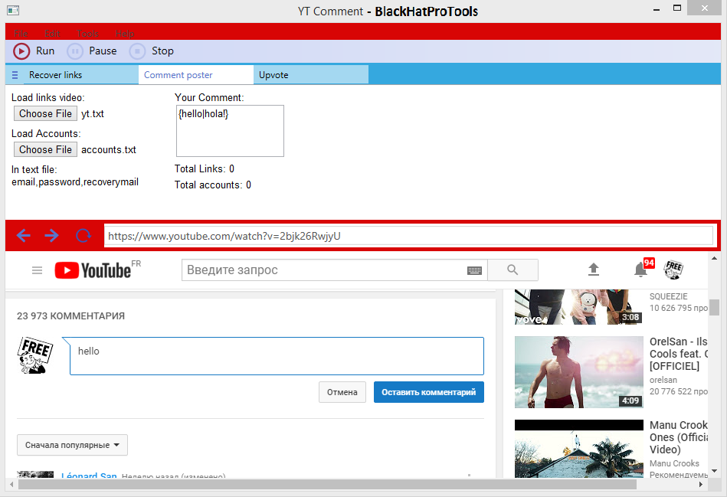Viewport: 727px width, 497px height.
Task: Select the Comment poster tab
Action: pos(195,75)
